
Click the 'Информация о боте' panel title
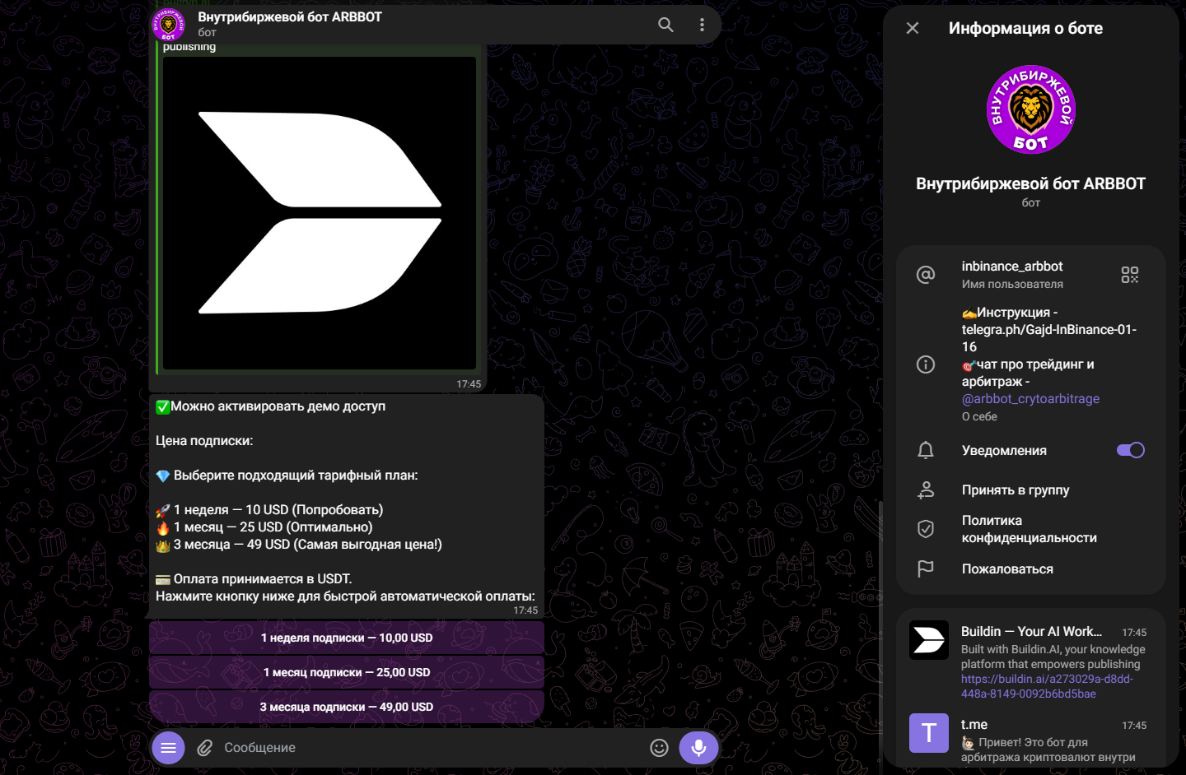coord(1025,28)
